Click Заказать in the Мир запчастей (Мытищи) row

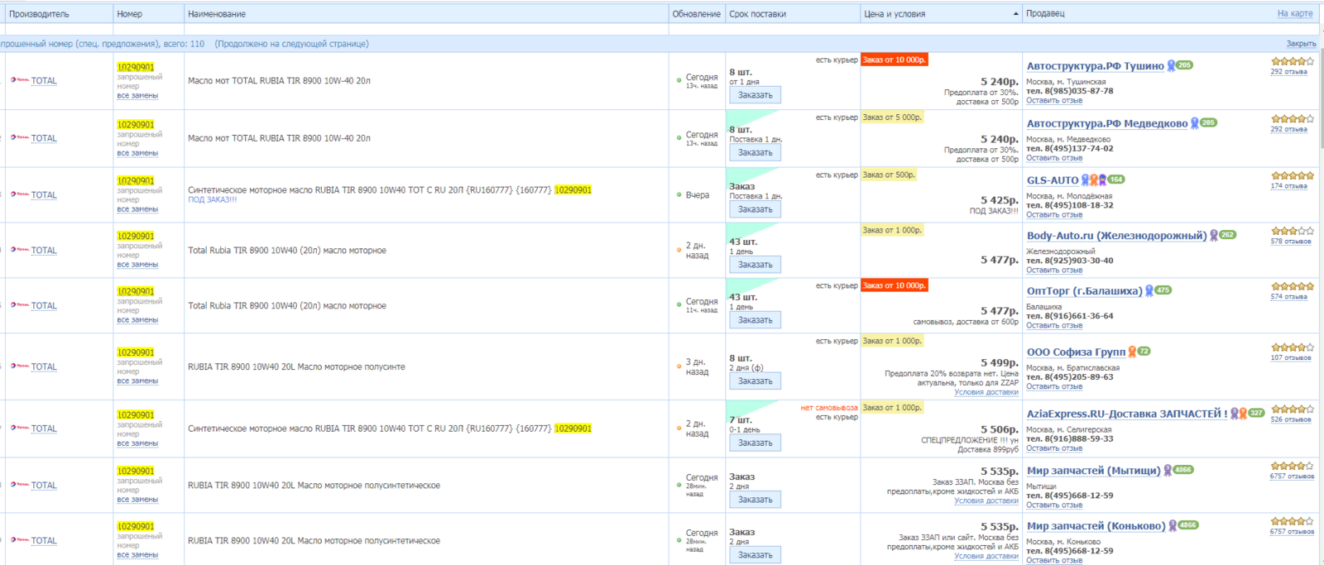(755, 500)
